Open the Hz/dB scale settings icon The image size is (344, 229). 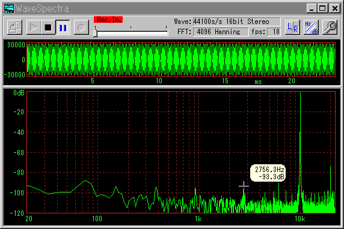click(312, 28)
